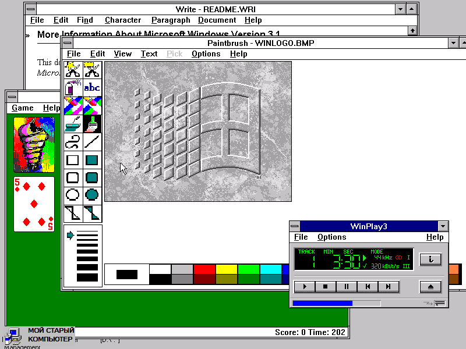
Task: Open the Options menu in Paintbrush
Action: point(206,54)
